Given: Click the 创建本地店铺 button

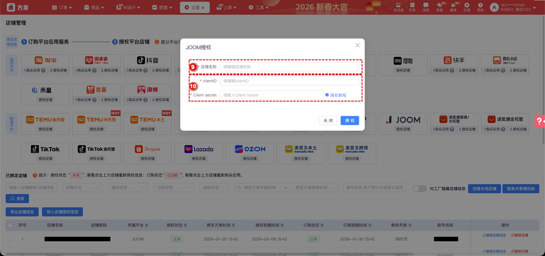Looking at the screenshot, I should (x=484, y=188).
